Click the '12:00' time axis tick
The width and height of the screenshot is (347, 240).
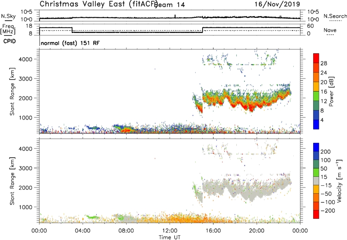pos(170,231)
